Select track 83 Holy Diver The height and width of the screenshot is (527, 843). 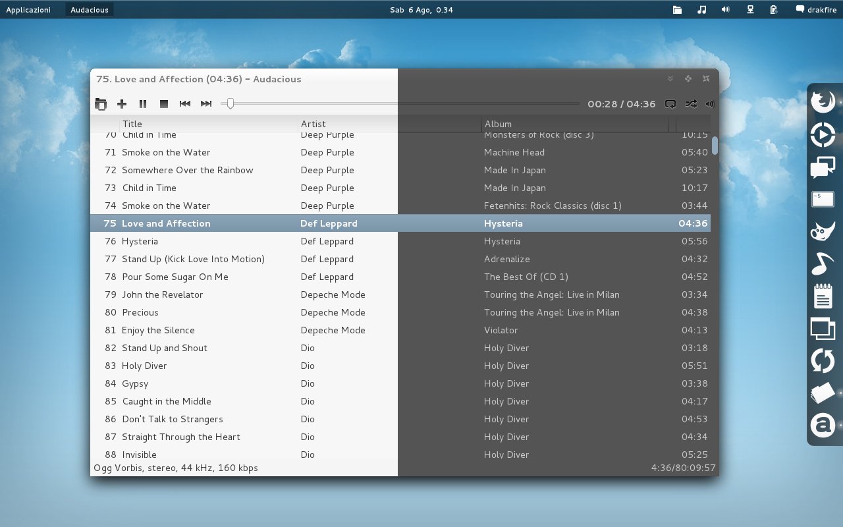(x=400, y=366)
